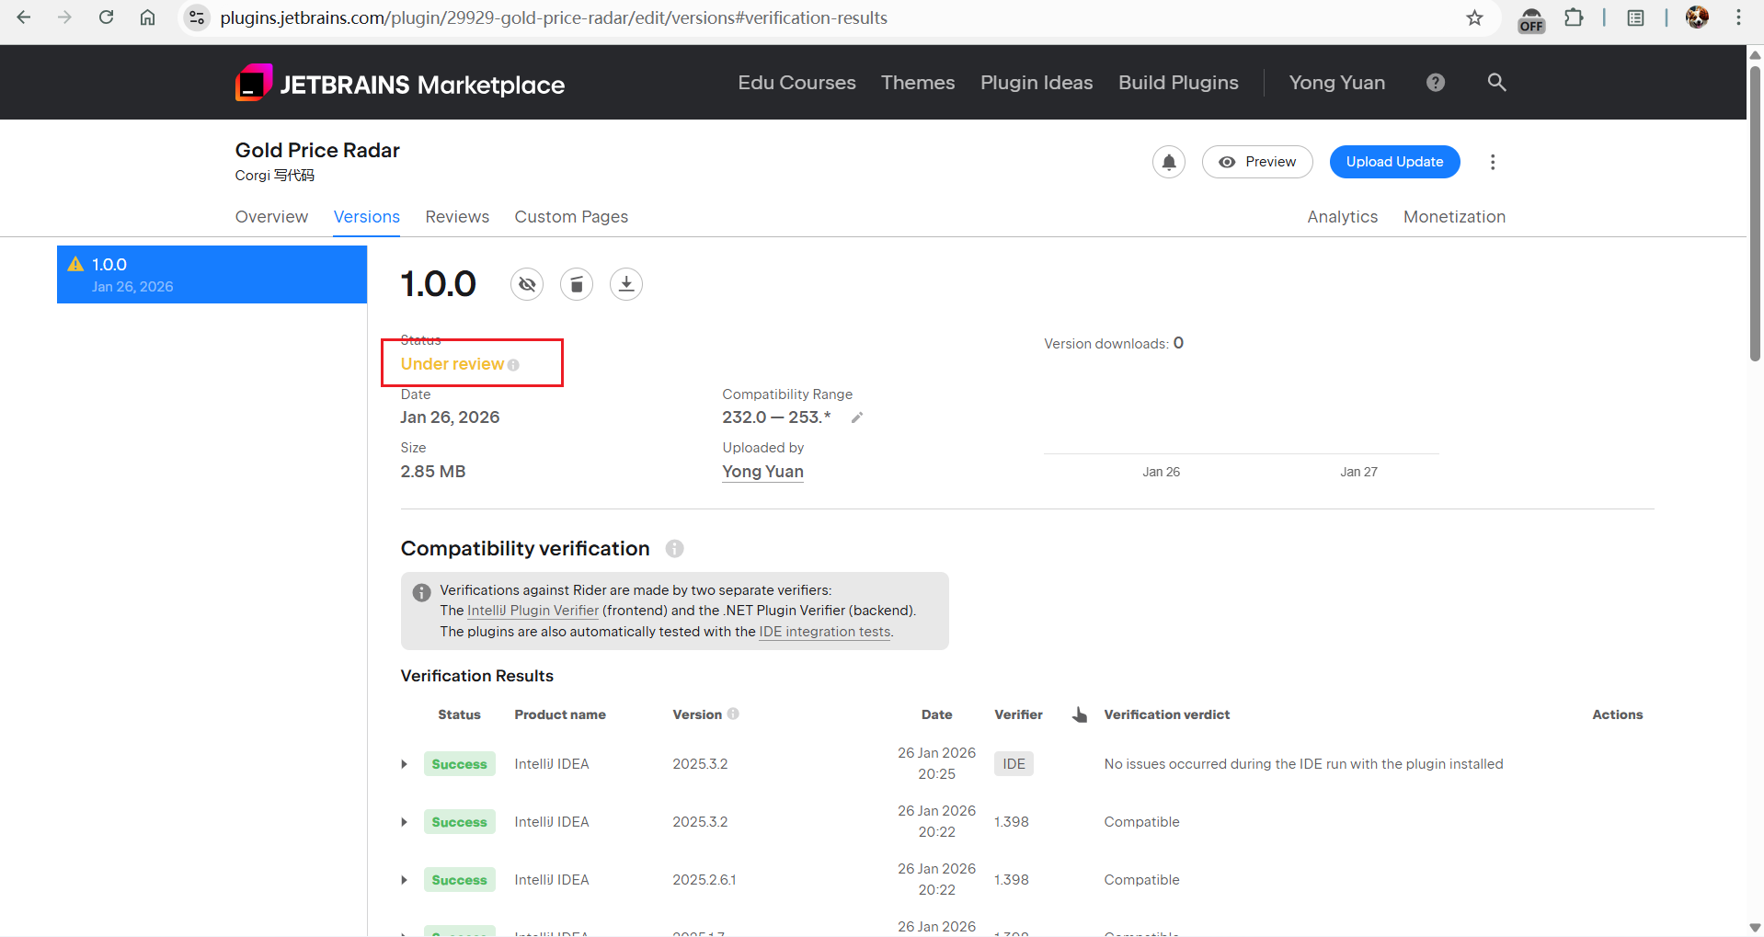Expand the second IntelliJ IDEA 2025.3.2 row

[x=404, y=822]
